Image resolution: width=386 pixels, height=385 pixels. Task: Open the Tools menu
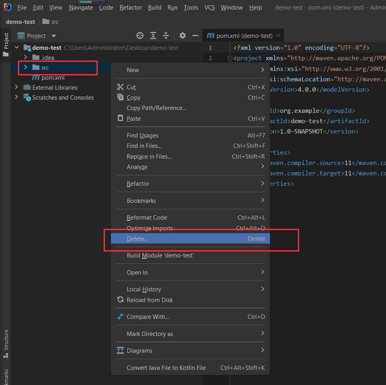191,8
